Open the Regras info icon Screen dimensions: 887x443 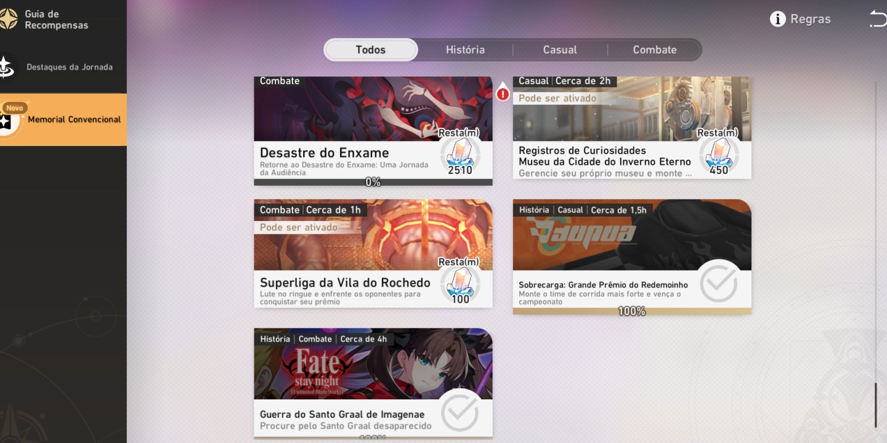(x=778, y=19)
